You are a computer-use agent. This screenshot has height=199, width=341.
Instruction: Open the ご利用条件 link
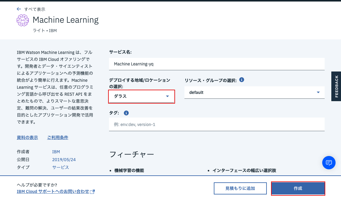(x=58, y=138)
